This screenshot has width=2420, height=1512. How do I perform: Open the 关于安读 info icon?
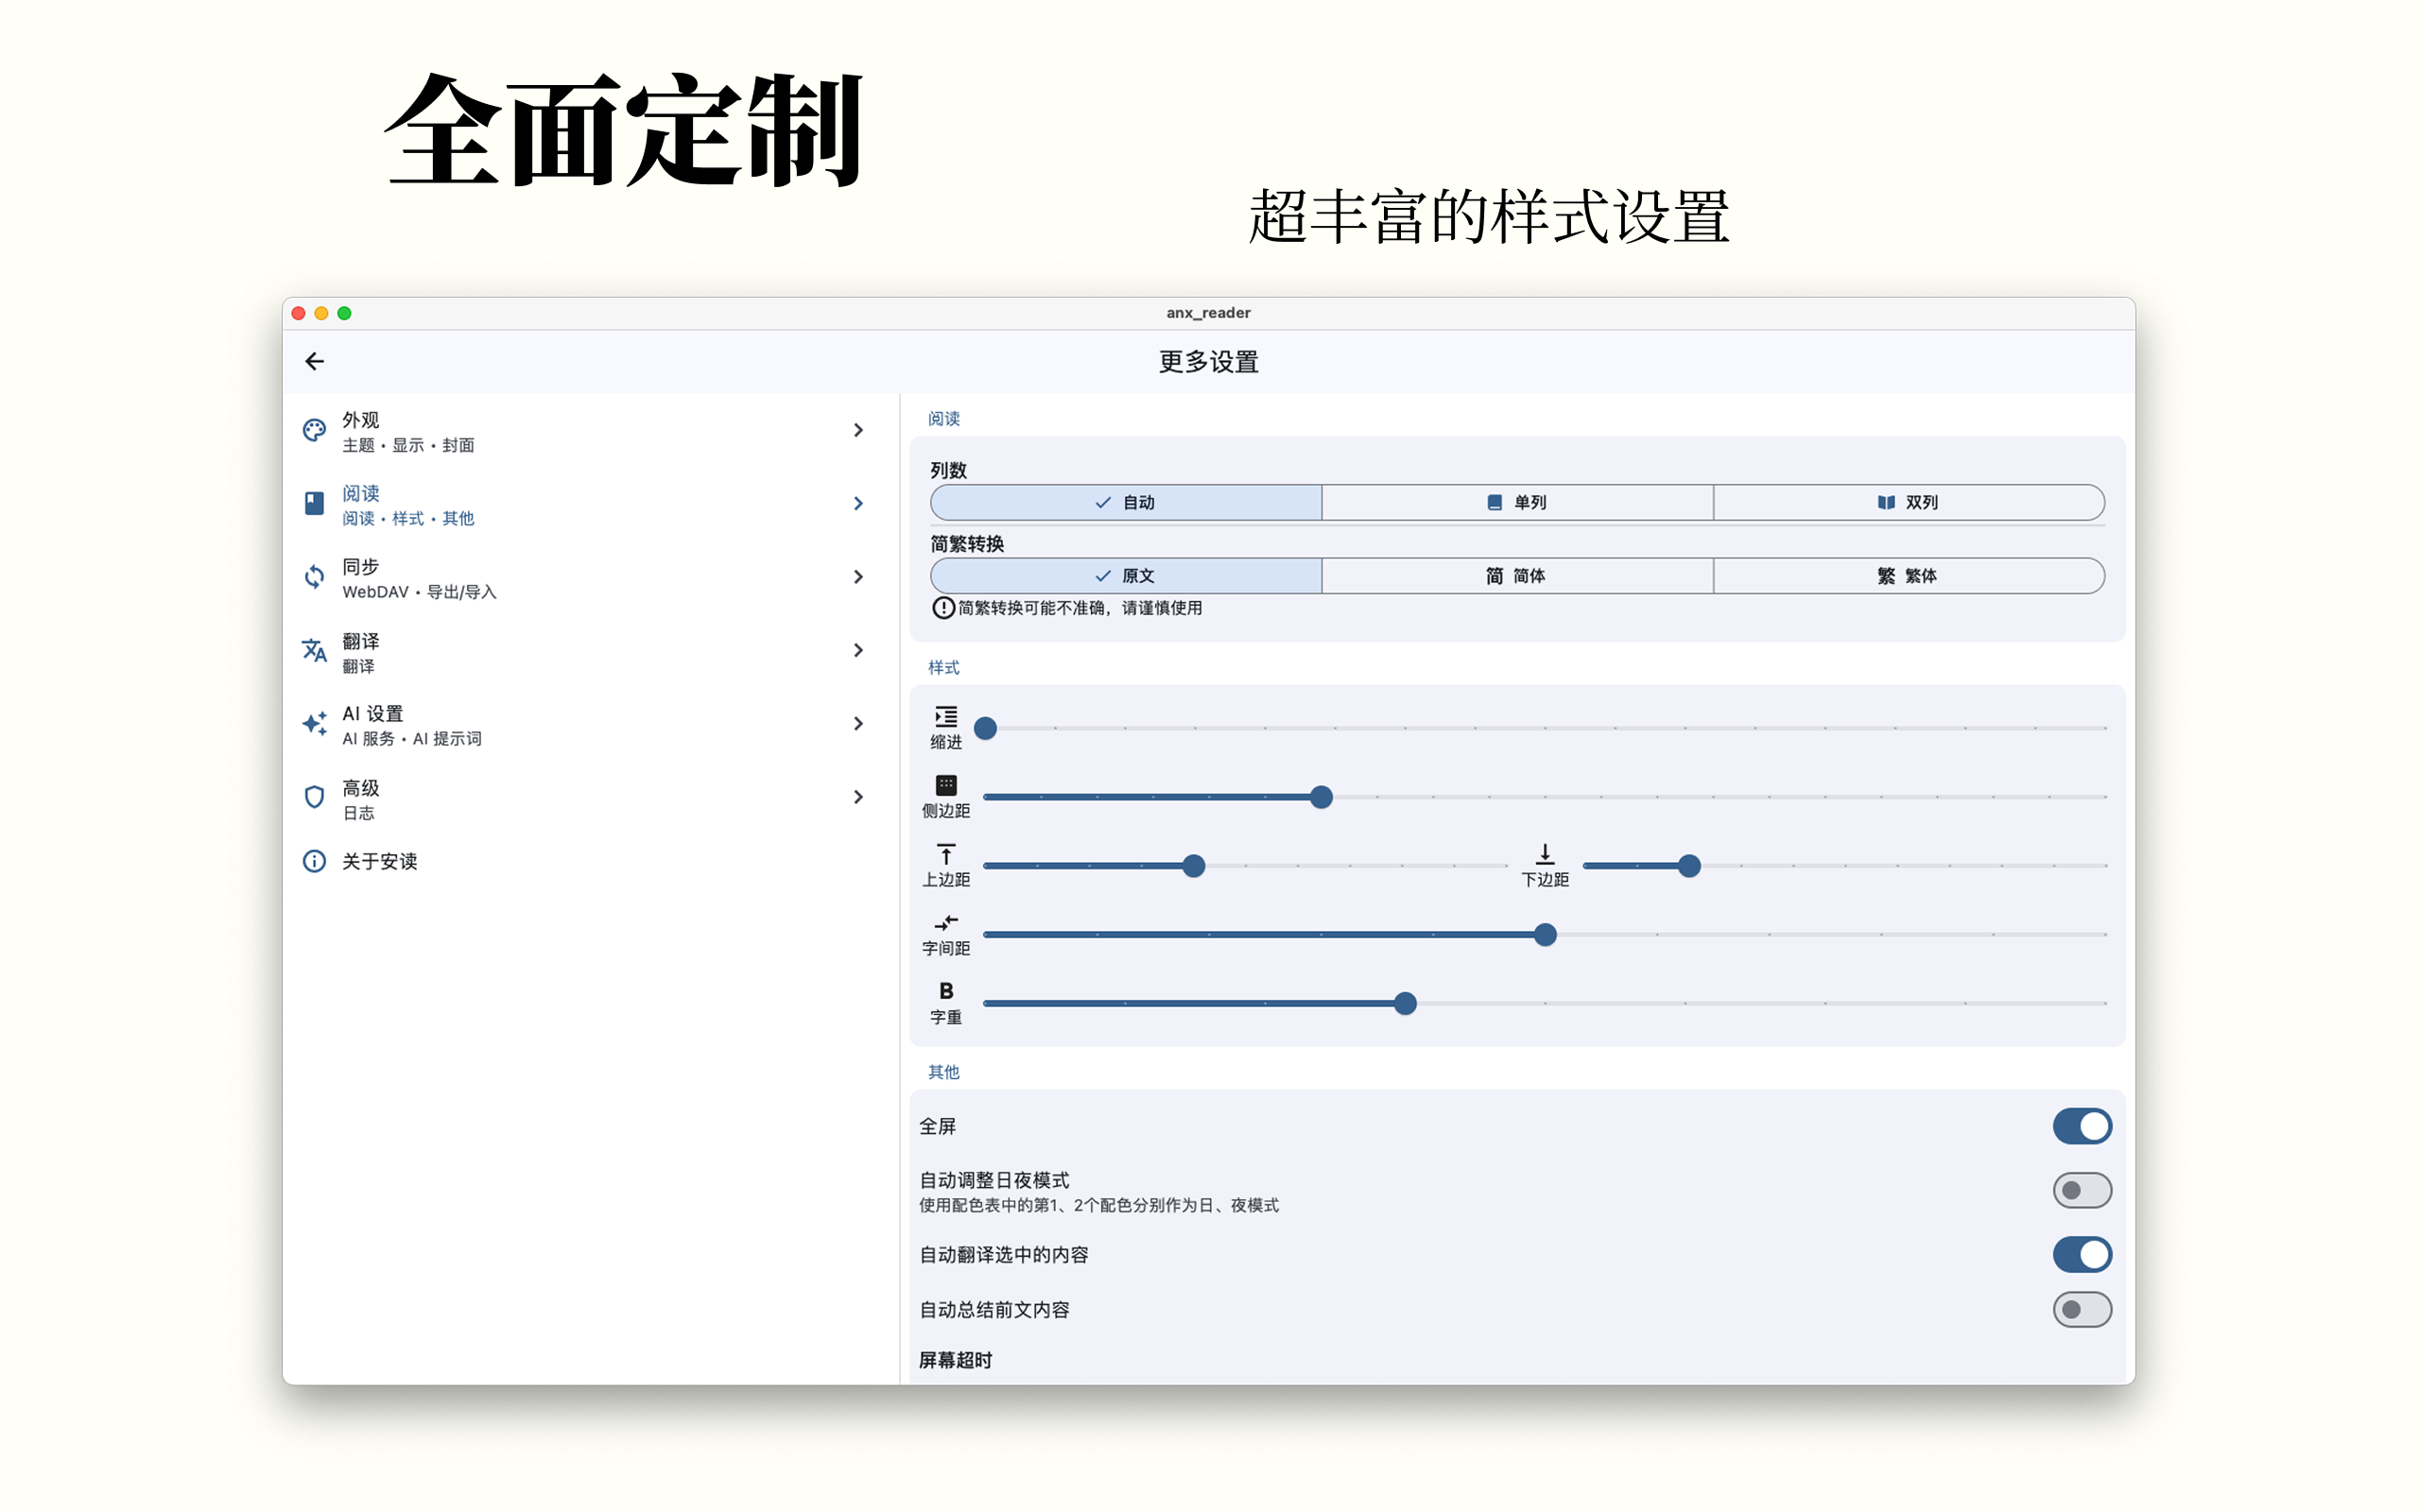point(314,861)
